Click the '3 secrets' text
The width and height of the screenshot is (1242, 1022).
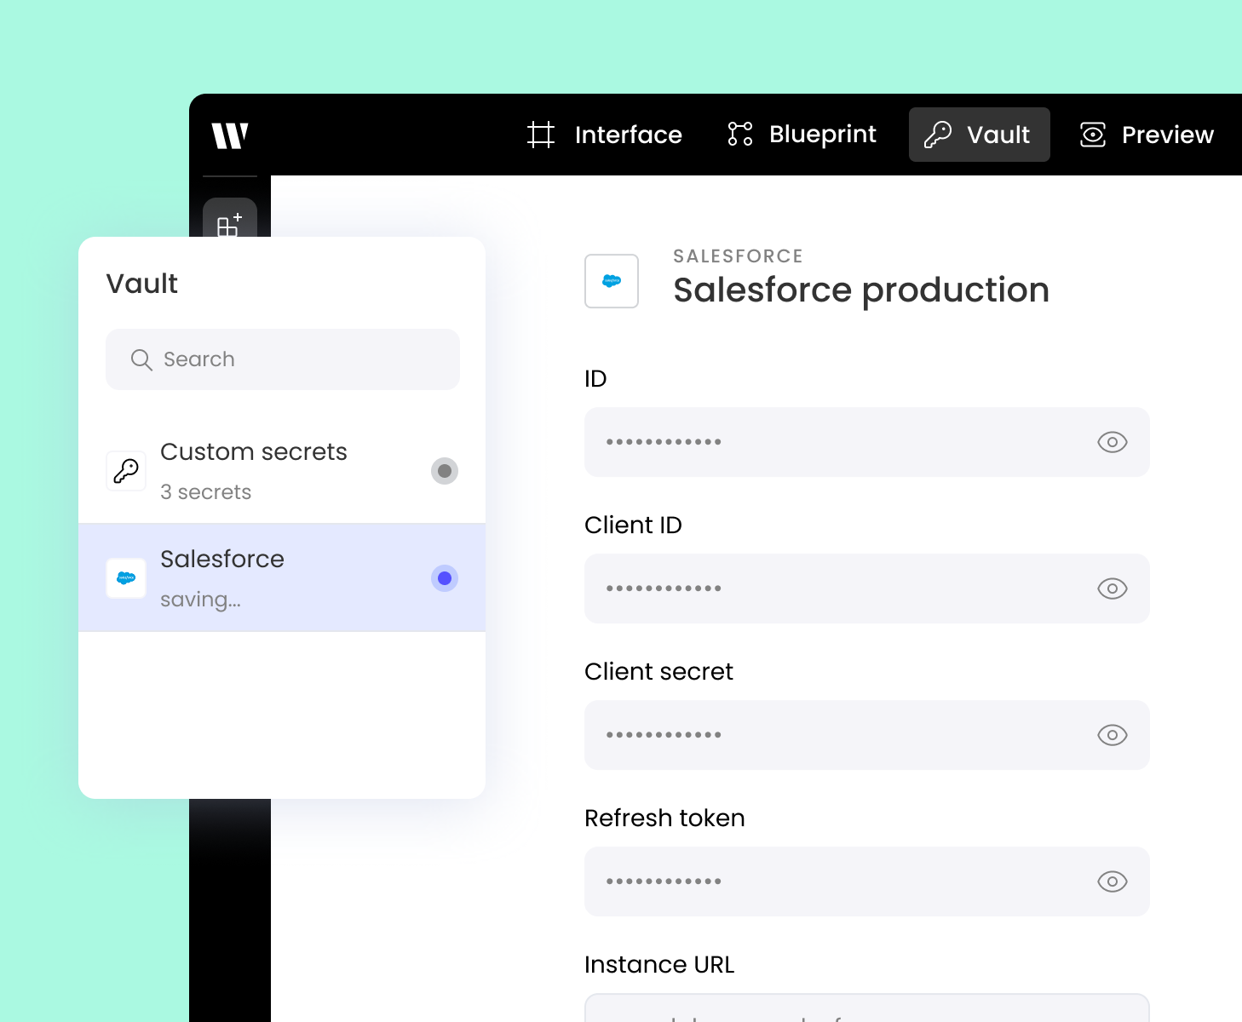tap(206, 492)
